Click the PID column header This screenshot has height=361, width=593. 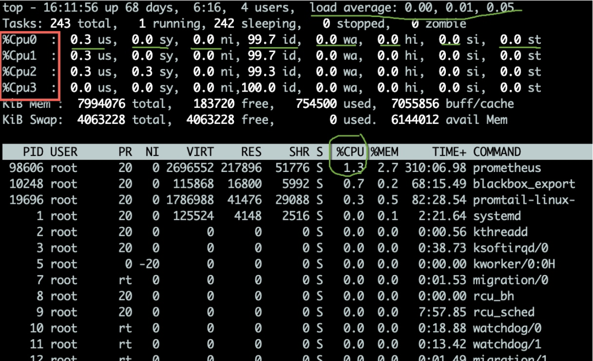click(x=33, y=152)
